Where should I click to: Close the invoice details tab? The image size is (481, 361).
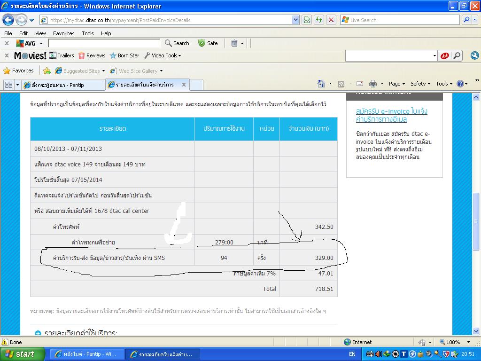184,85
